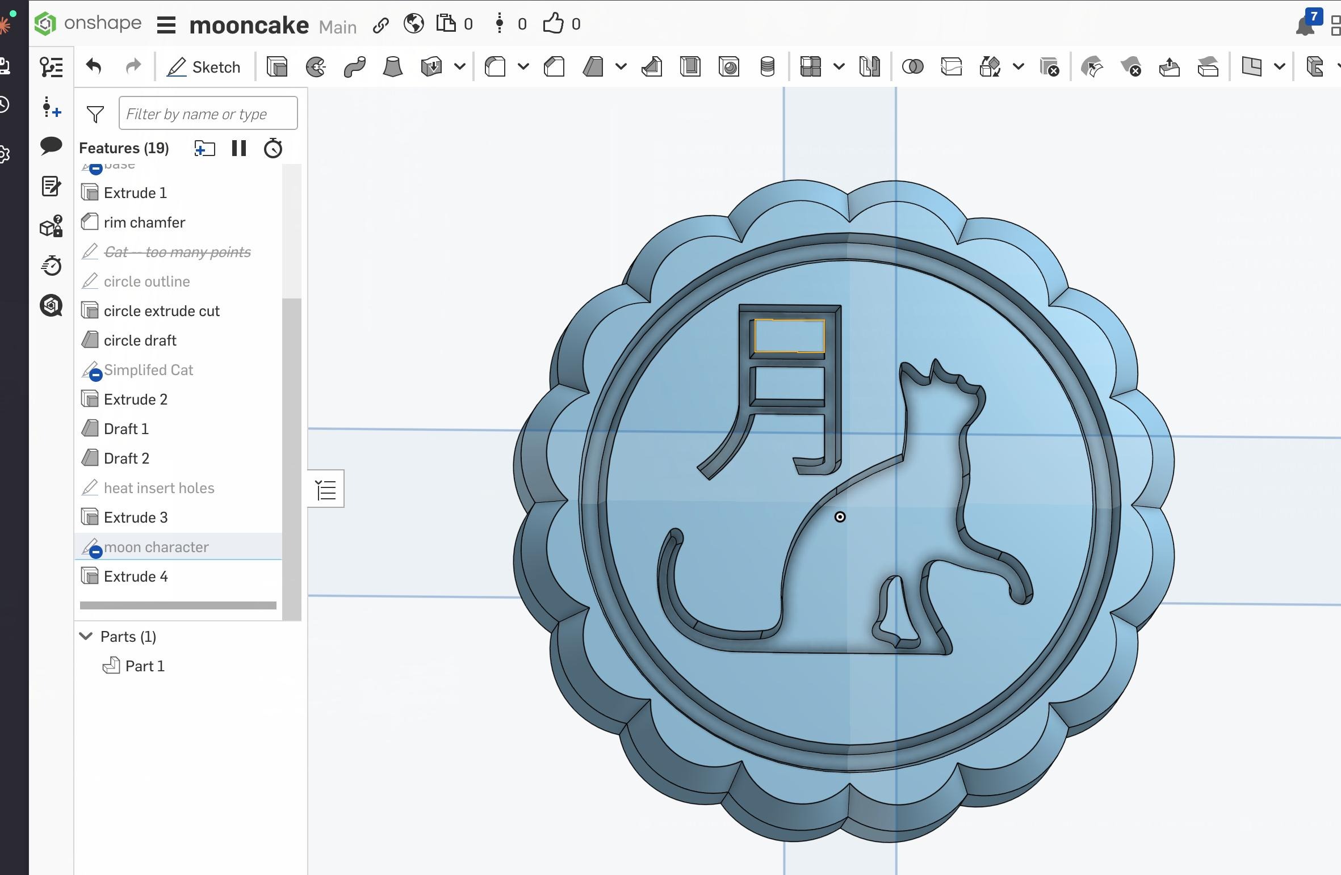Screen dimensions: 1341x875
Task: Open the hamburger document menu
Action: click(166, 25)
